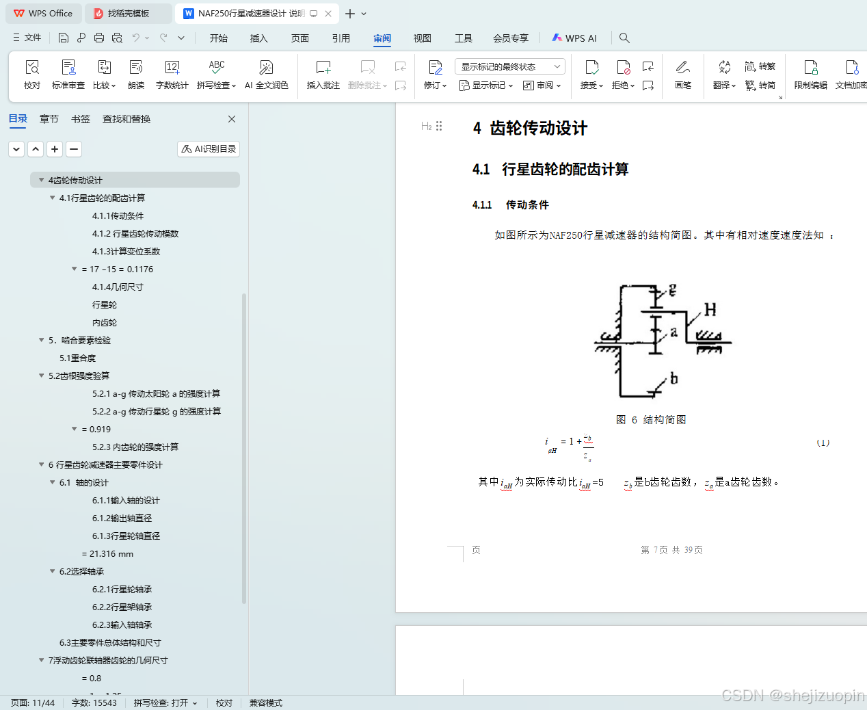Image resolution: width=867 pixels, height=710 pixels.
Task: Open print preview icon
Action: pyautogui.click(x=117, y=38)
